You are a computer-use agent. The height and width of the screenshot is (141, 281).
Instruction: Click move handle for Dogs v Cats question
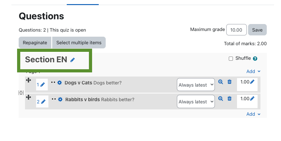pyautogui.click(x=28, y=80)
